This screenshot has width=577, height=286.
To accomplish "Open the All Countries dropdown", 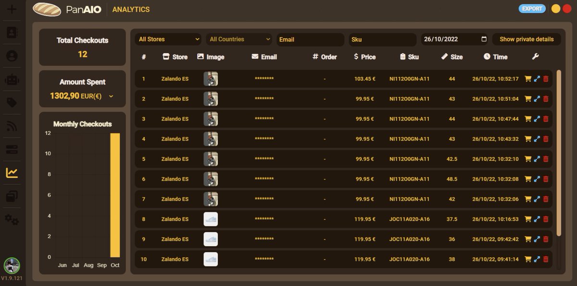I will pyautogui.click(x=239, y=39).
